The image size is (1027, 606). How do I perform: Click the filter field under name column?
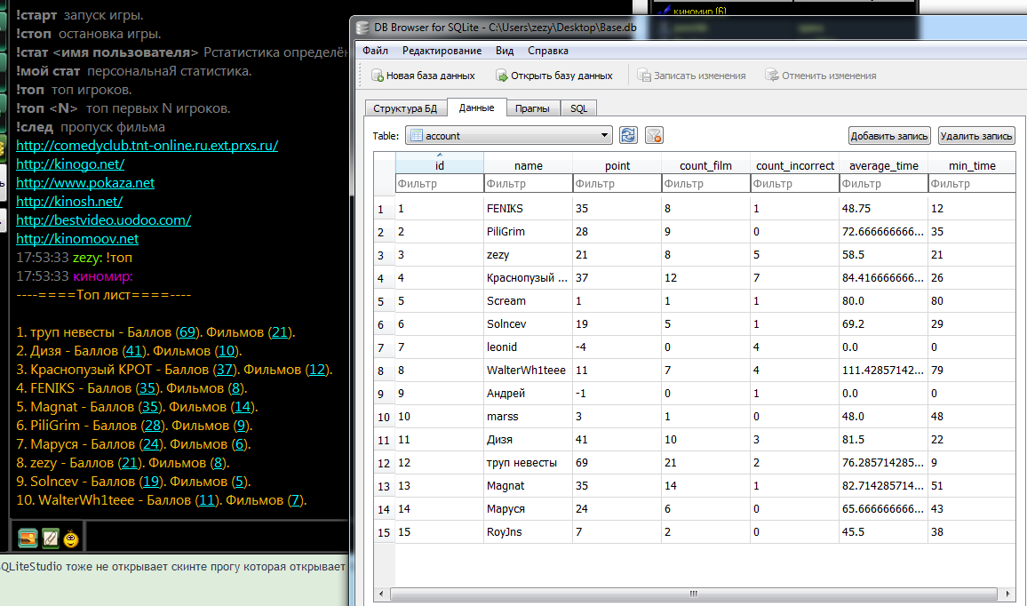[528, 184]
